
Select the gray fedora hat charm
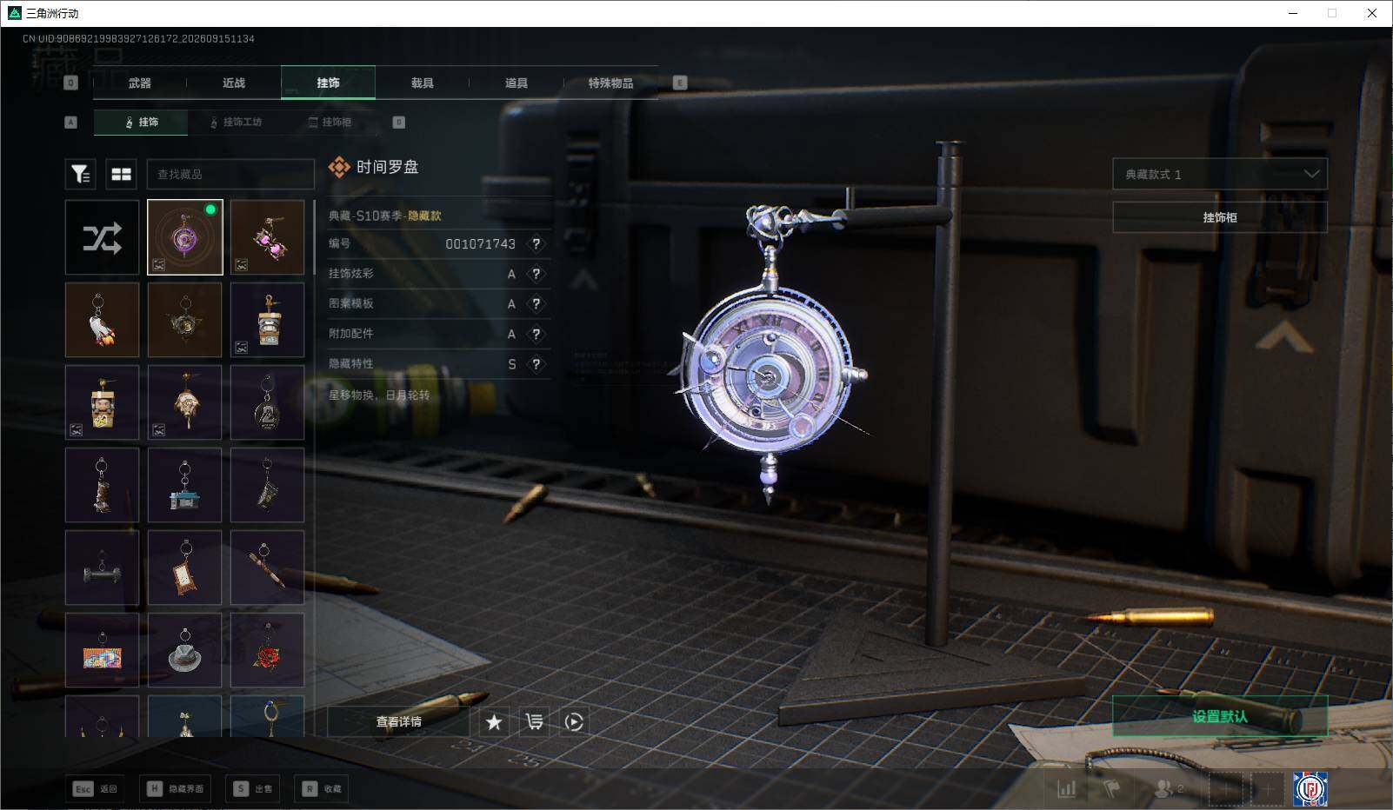tap(185, 650)
